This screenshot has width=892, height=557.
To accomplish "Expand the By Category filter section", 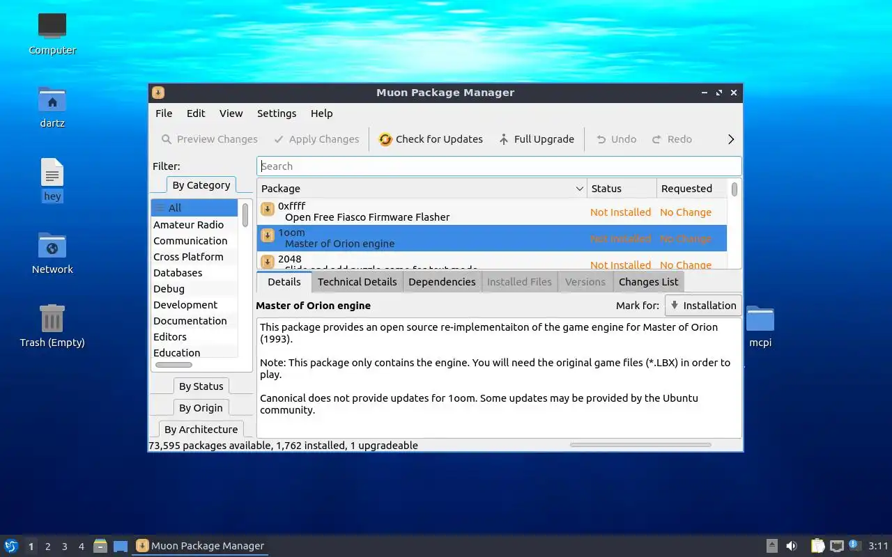I will tap(201, 185).
